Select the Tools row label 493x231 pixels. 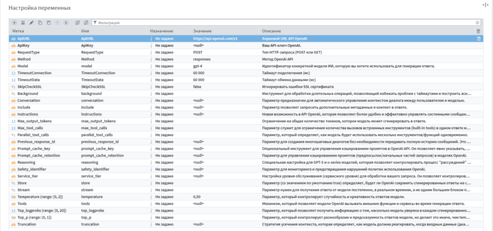tap(22, 204)
